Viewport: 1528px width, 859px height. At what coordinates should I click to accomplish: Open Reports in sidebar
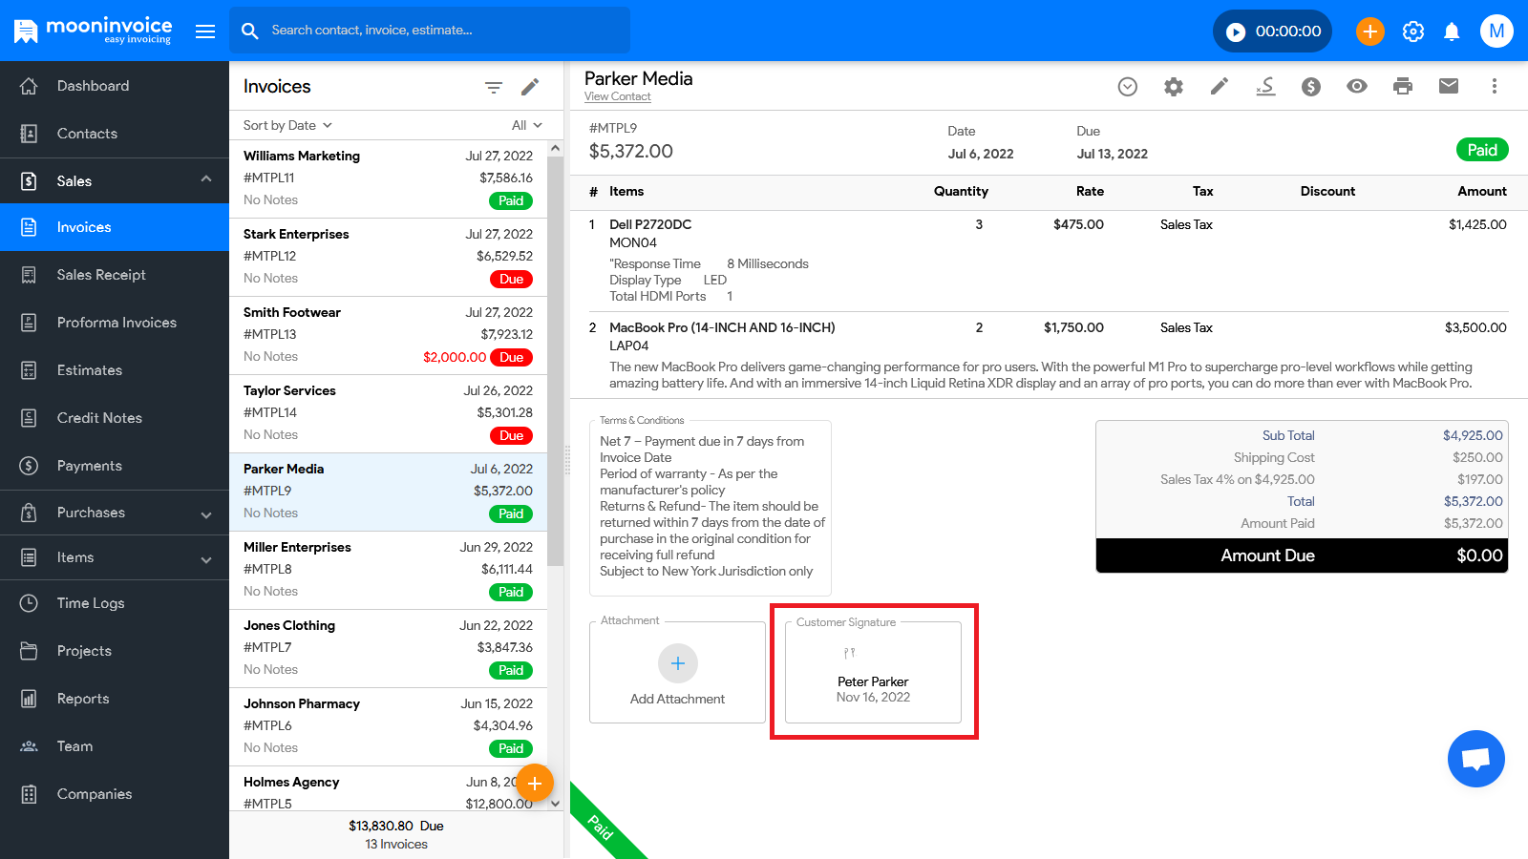115,699
